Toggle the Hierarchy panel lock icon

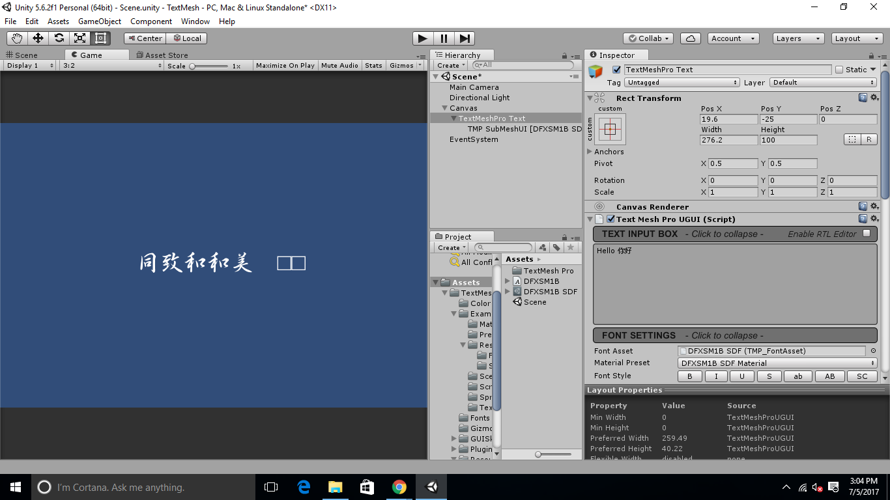[x=565, y=56]
